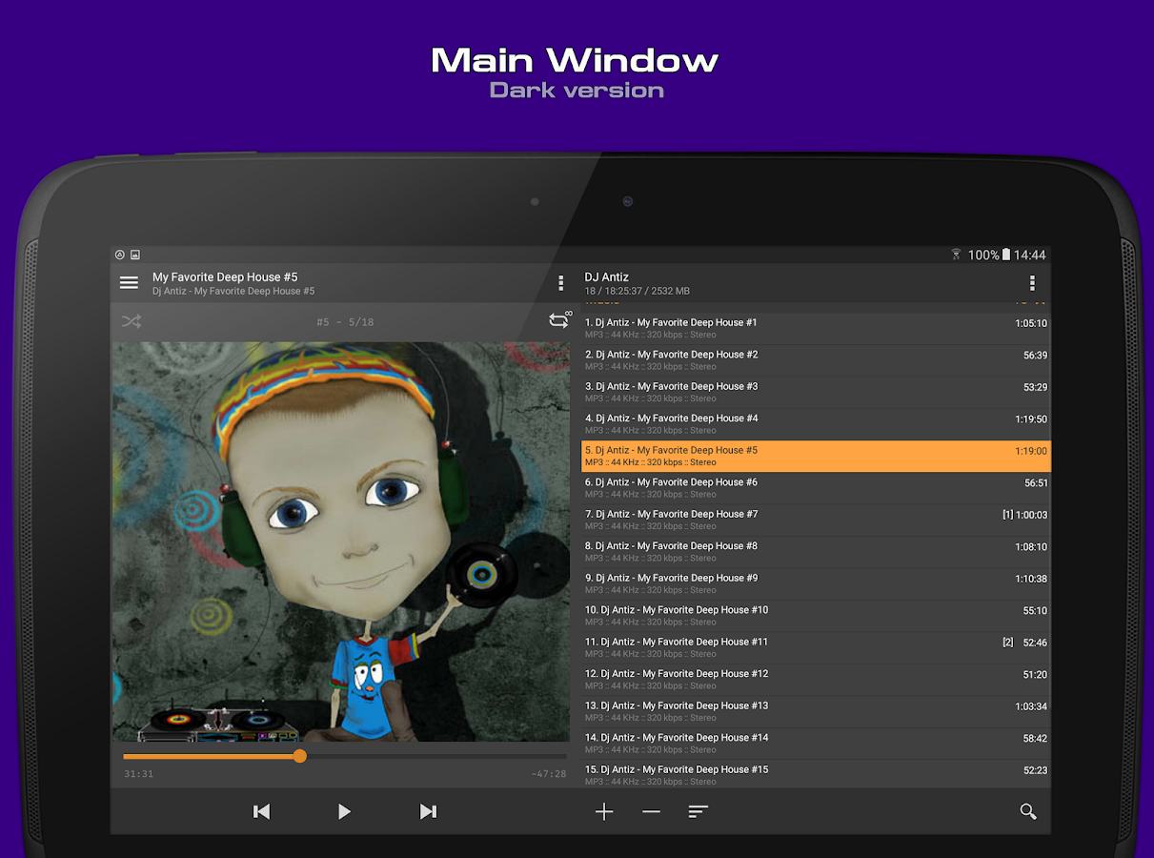Select track 4 My Favorite Deep House #4
Screen dimensions: 1154x858
coord(816,424)
